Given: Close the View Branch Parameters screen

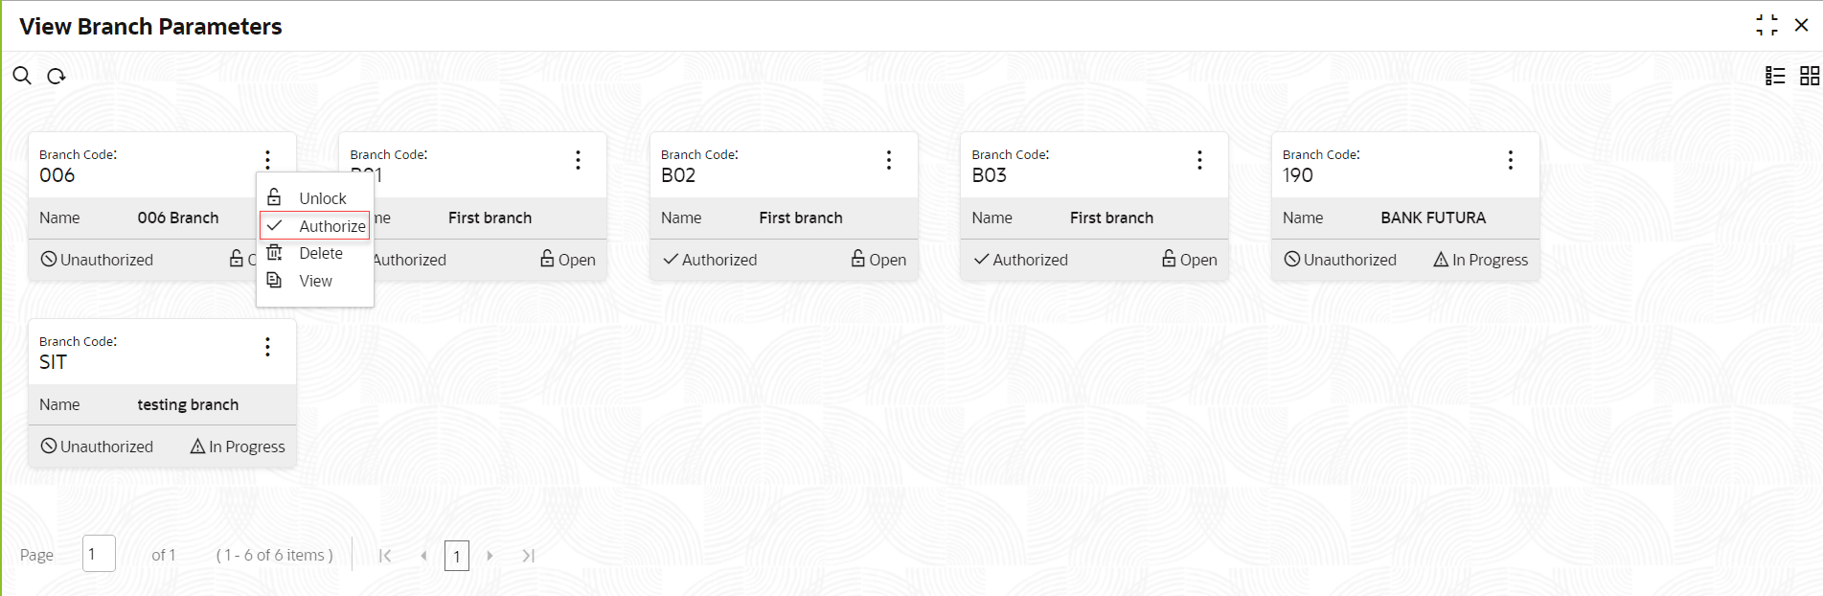Looking at the screenshot, I should click(1801, 25).
